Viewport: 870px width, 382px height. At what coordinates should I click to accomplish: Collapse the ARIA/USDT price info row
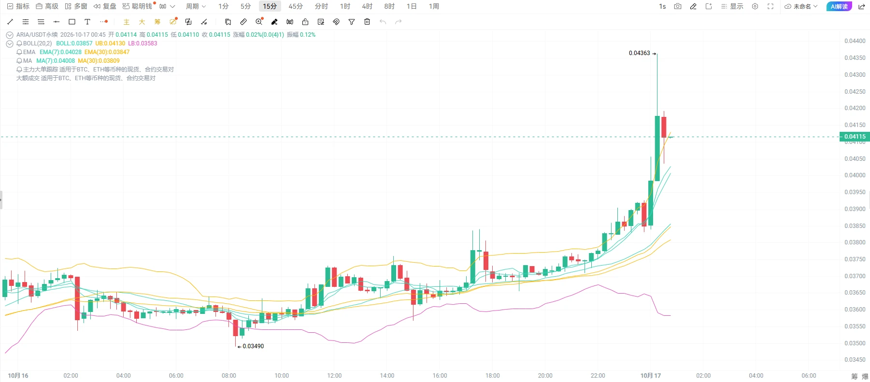point(9,35)
